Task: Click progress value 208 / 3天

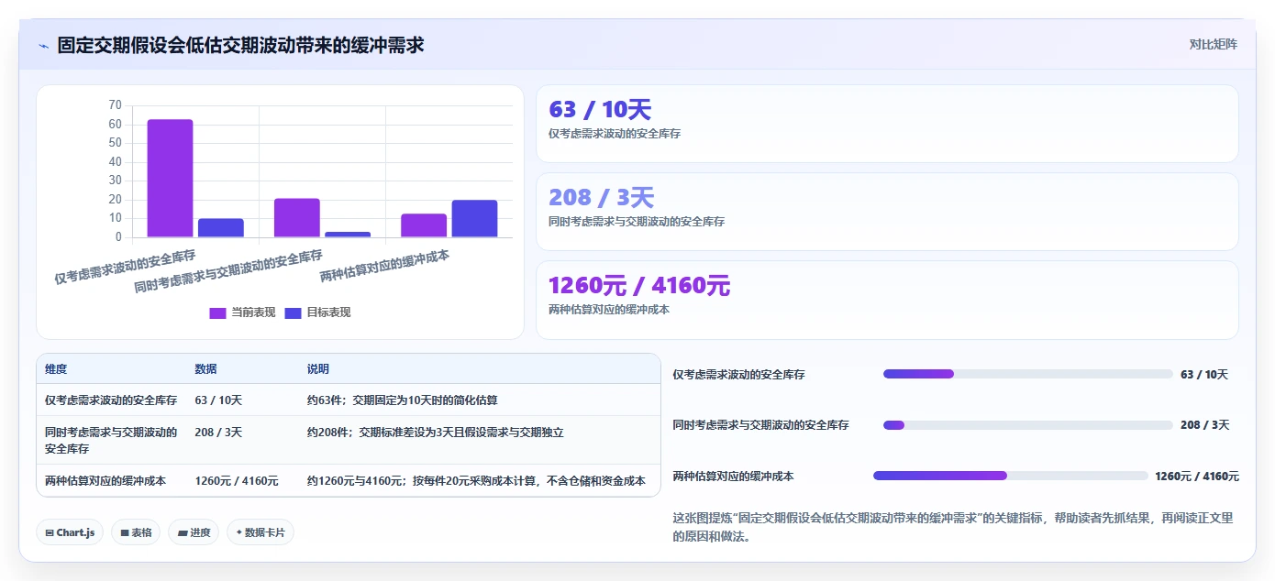Action: [1204, 425]
